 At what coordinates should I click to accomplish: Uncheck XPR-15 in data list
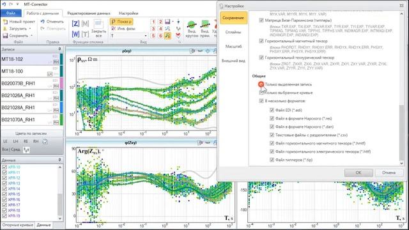[4, 194]
